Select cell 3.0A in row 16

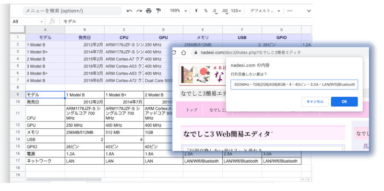click(281, 154)
